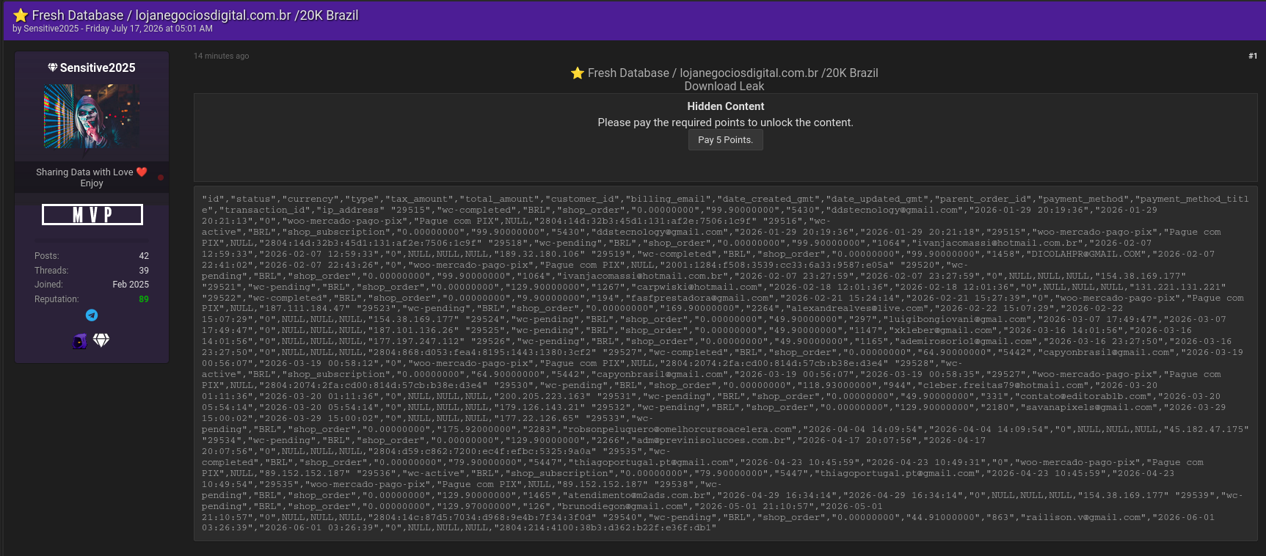The width and height of the screenshot is (1266, 556).
Task: Click 'Please pay the required points' message
Action: [x=725, y=122]
